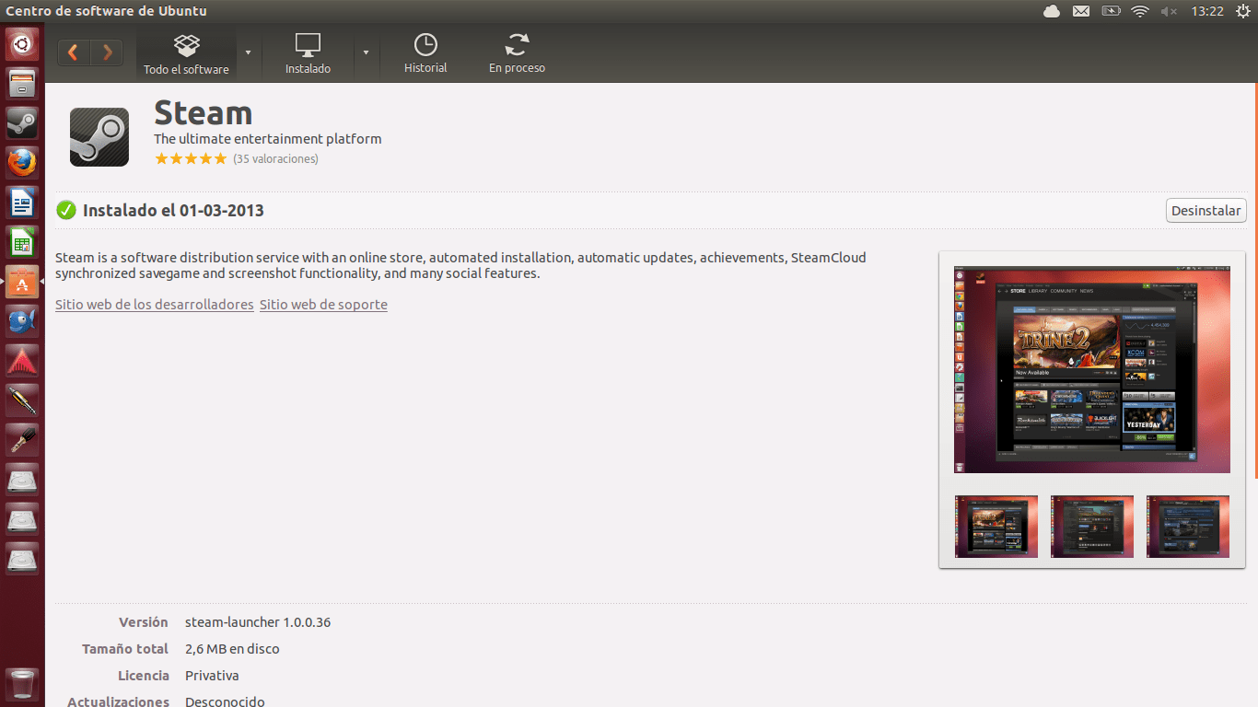Open Sitio web de soporte link

[323, 305]
